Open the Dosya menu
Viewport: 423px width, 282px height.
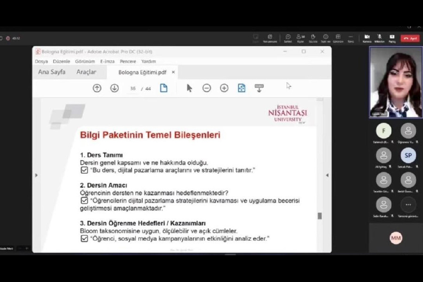coord(41,61)
